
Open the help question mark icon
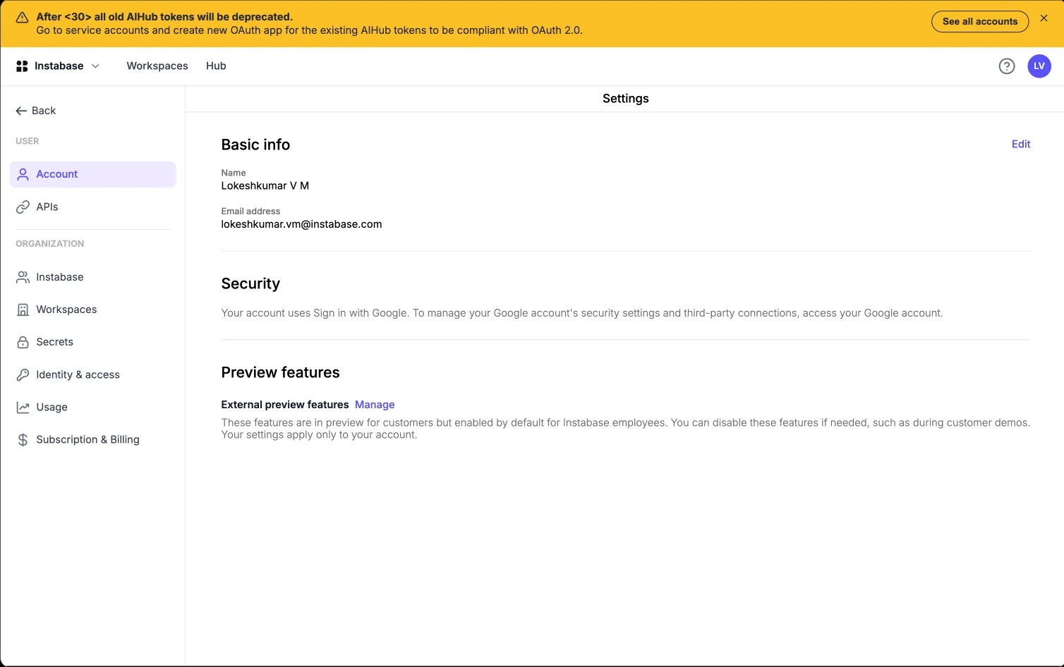(1007, 66)
